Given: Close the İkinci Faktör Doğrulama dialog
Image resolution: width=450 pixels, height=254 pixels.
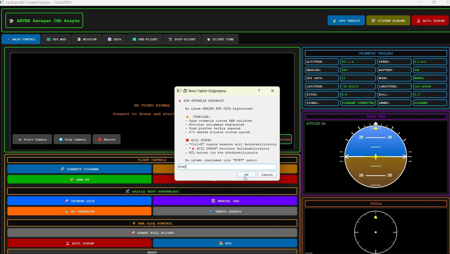Looking at the screenshot, I should coord(272,91).
